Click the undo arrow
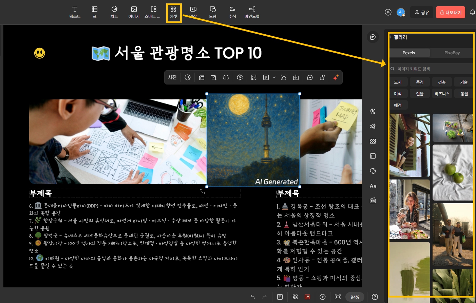Image resolution: width=476 pixels, height=303 pixels. click(x=252, y=297)
